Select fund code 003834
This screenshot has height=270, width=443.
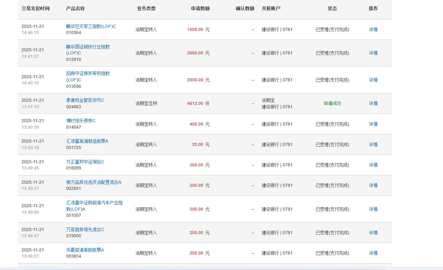74,256
